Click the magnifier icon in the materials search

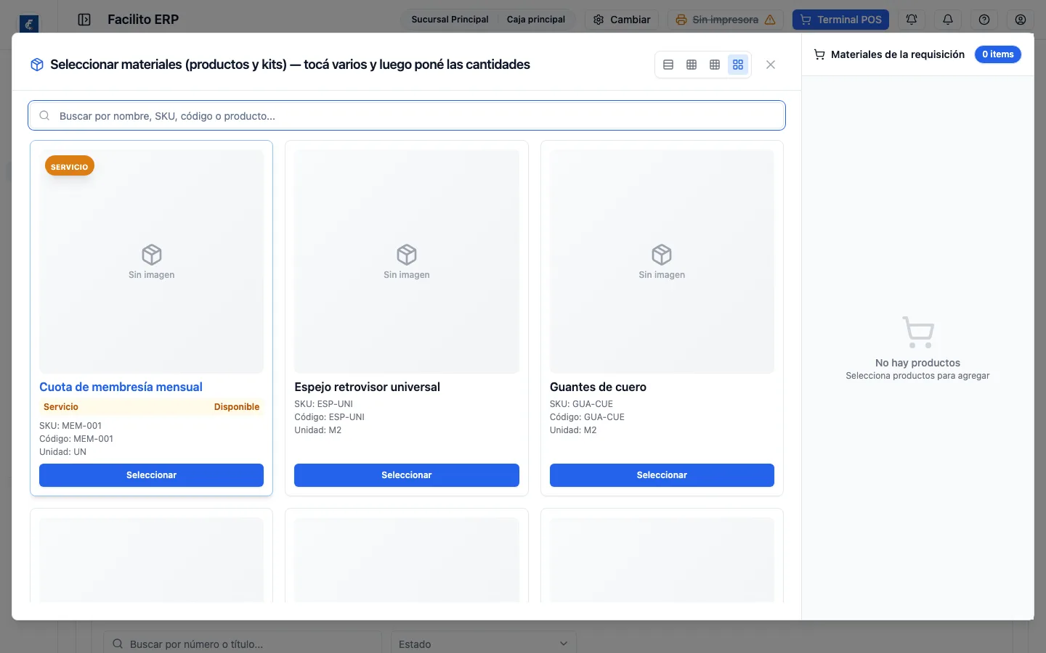pyautogui.click(x=44, y=116)
